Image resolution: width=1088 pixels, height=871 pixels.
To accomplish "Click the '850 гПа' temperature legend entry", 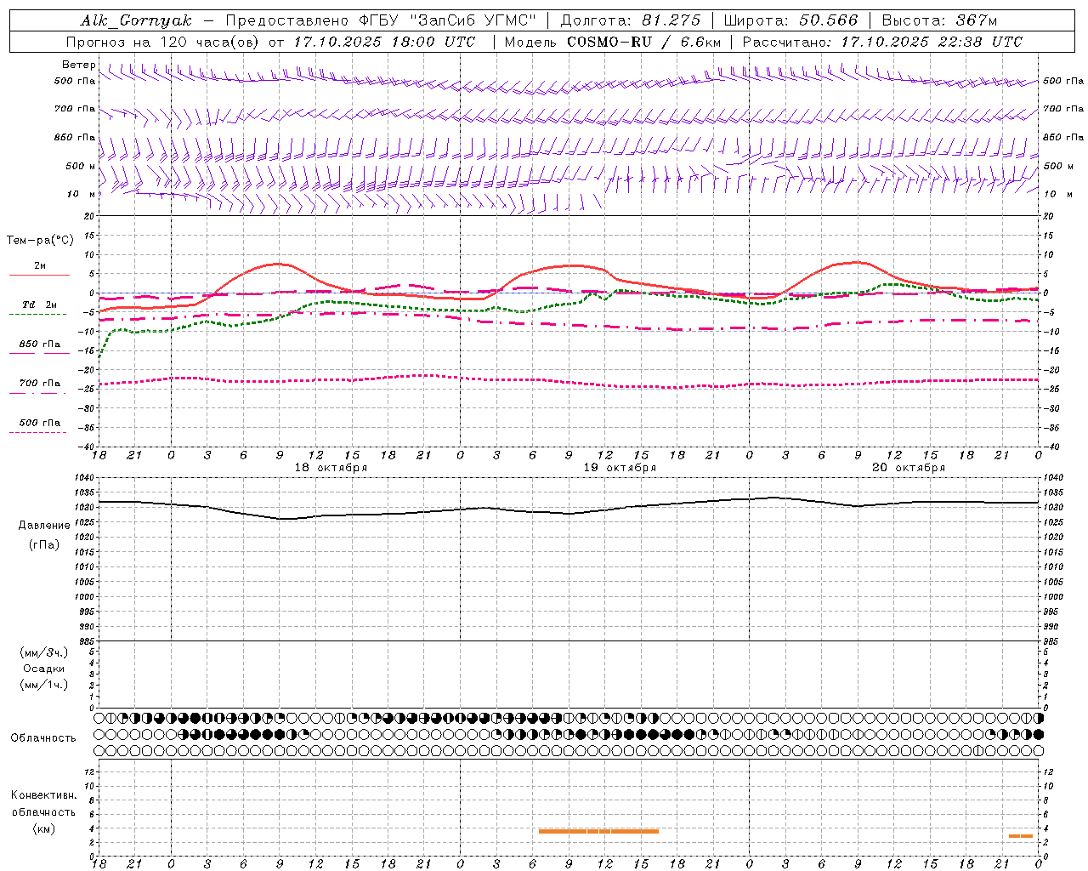I will coord(39,344).
